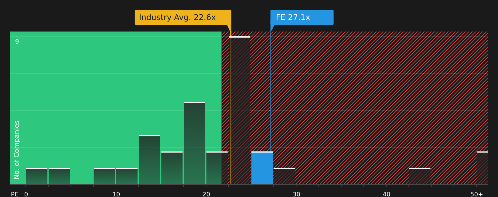Click the Industry Avg. 22.6x label
Viewport: 498px width, 197px height.
tap(183, 17)
